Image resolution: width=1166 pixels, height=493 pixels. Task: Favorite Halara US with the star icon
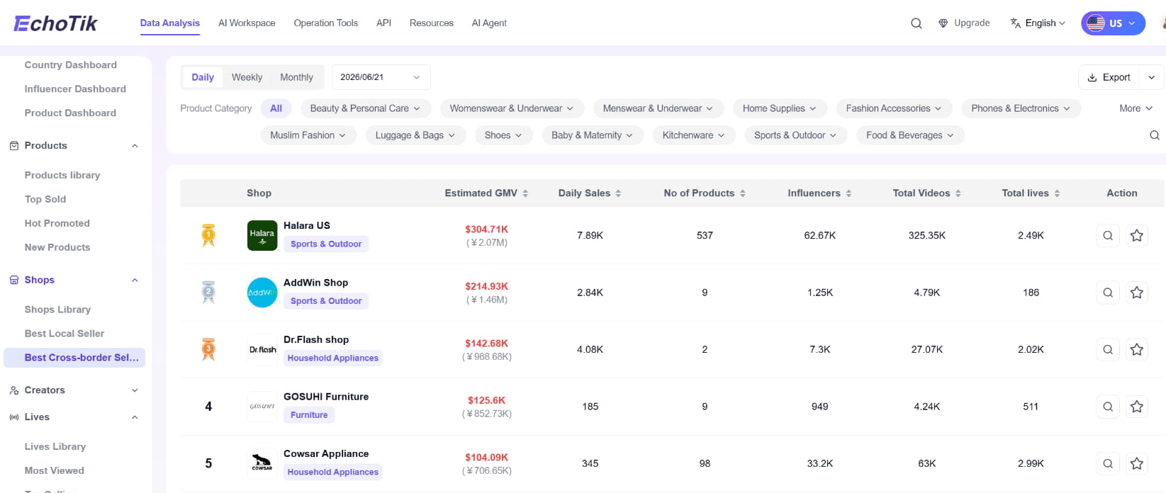(1137, 235)
